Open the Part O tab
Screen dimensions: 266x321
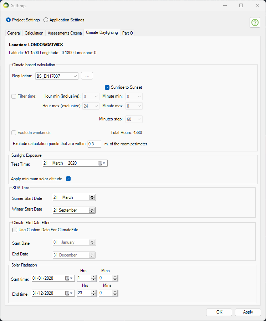tap(127, 33)
